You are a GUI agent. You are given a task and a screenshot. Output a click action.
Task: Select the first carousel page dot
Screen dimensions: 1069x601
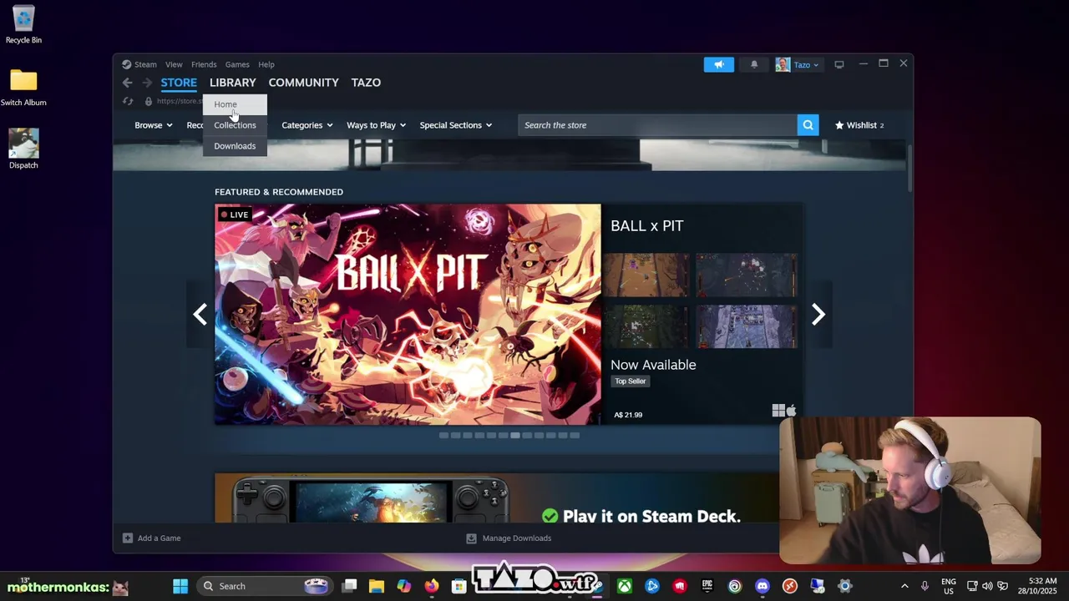pyautogui.click(x=443, y=435)
